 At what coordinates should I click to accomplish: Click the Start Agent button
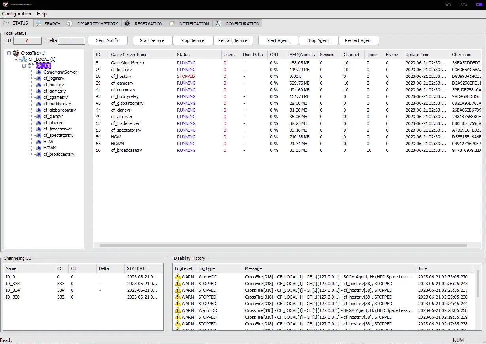[278, 40]
